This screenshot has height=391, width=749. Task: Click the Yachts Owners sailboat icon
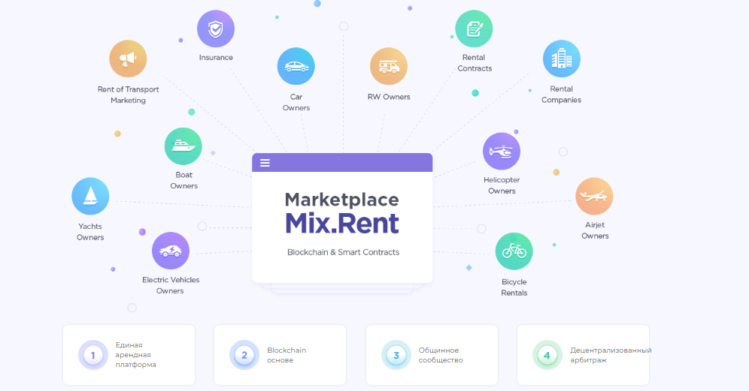pos(90,197)
